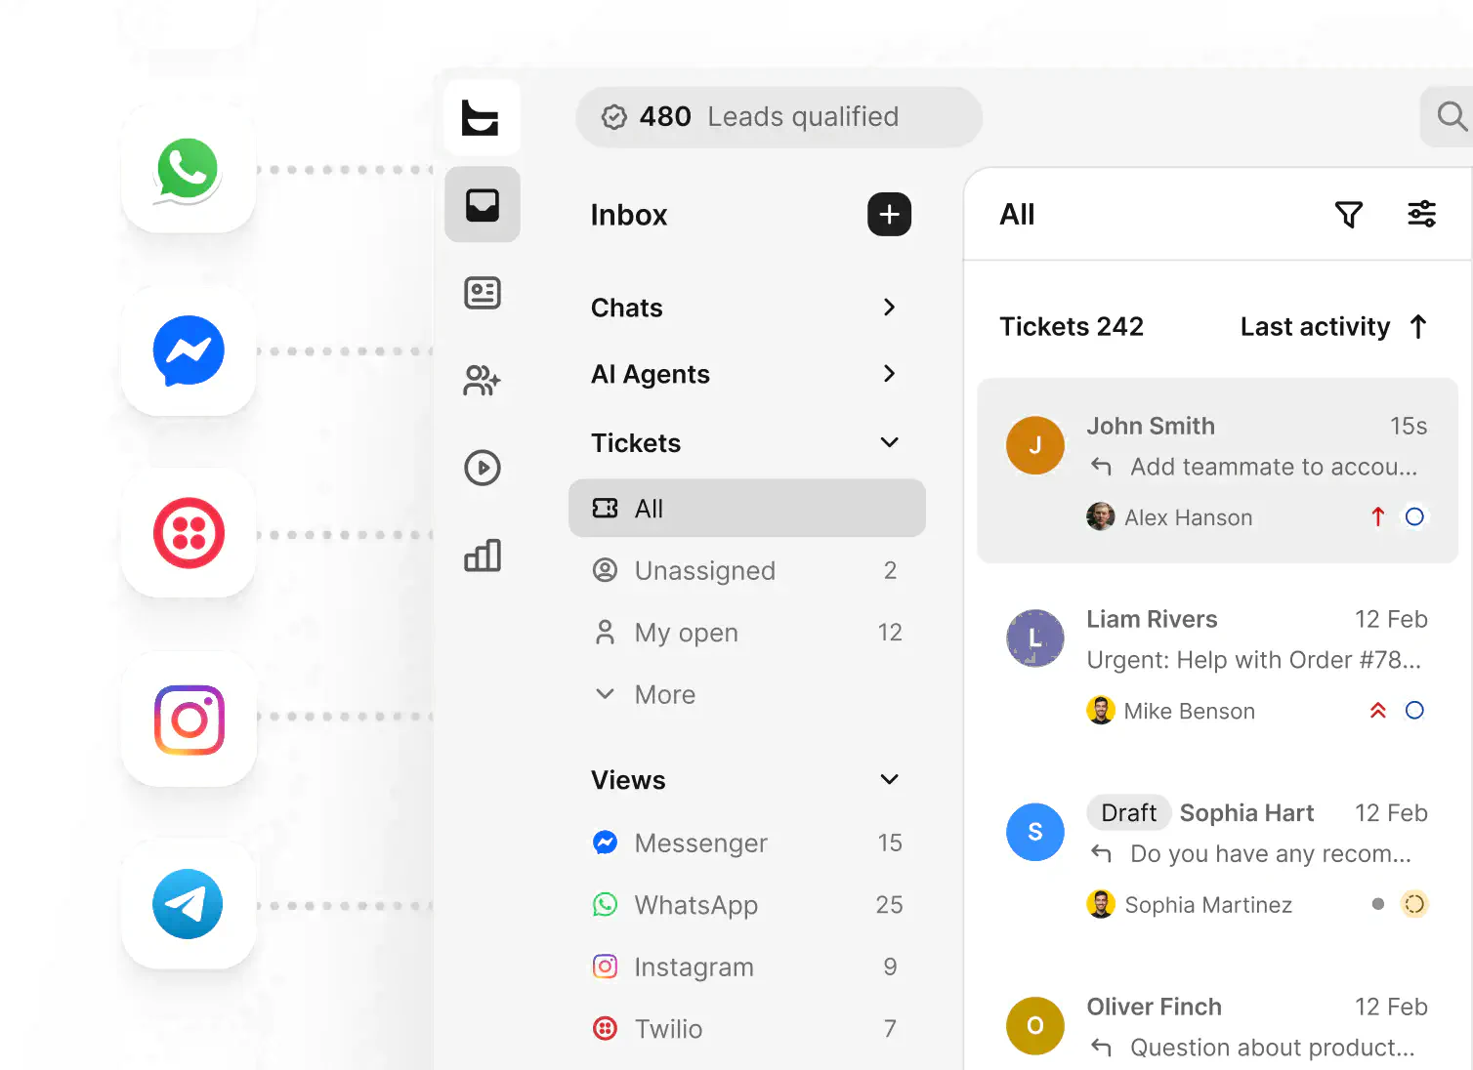Click the reply arrow on Oliver Finch ticket
This screenshot has height=1070, width=1473.
point(1101,1048)
